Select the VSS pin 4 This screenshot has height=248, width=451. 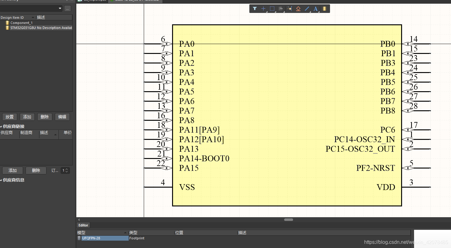(x=158, y=187)
